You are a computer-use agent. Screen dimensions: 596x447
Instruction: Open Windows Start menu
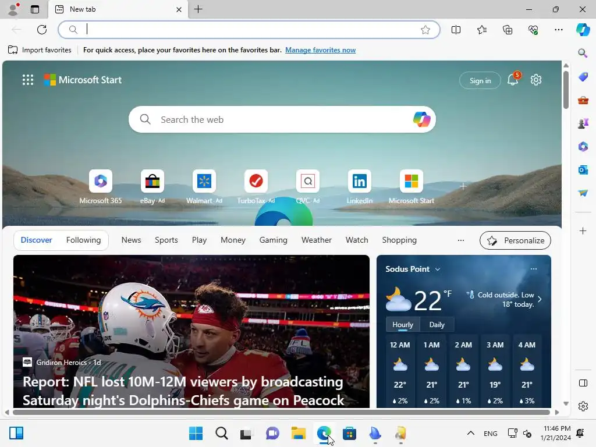[196, 433]
